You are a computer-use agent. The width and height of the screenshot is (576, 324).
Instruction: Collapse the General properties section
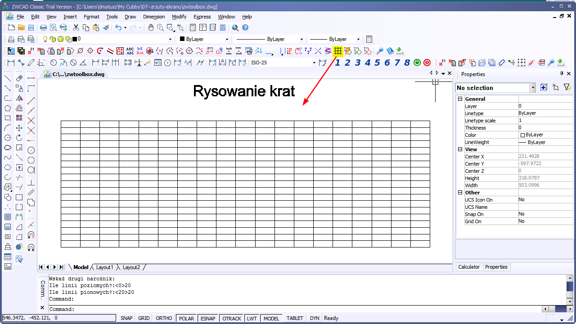(x=460, y=99)
